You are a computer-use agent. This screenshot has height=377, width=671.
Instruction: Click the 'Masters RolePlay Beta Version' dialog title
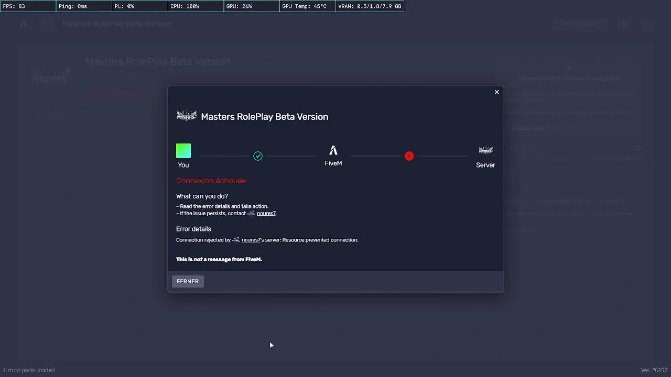click(x=265, y=117)
